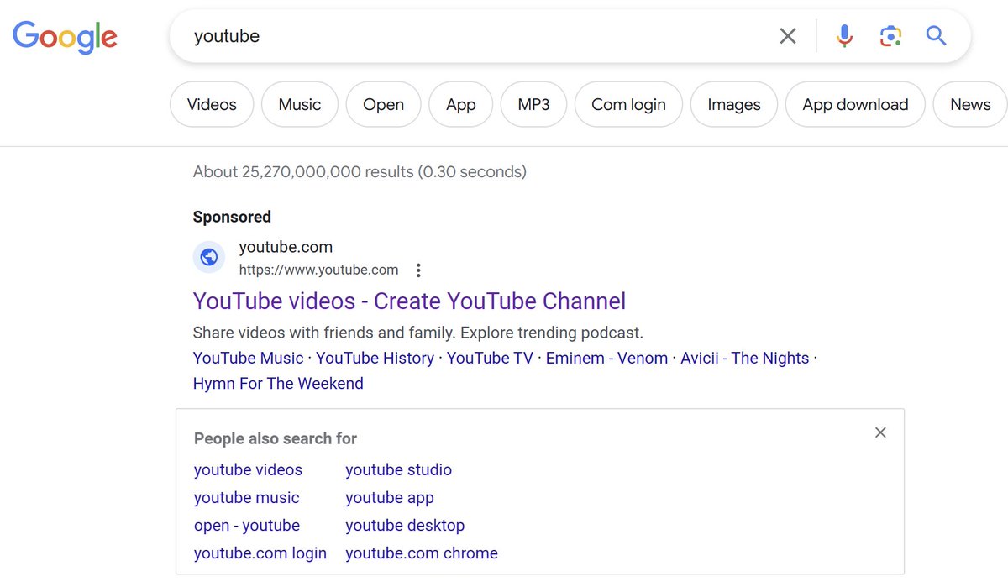Click the https://www.youtube.com URL text
This screenshot has width=1008, height=587.
pyautogui.click(x=318, y=270)
